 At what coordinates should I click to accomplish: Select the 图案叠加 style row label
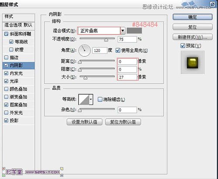pos(18,105)
